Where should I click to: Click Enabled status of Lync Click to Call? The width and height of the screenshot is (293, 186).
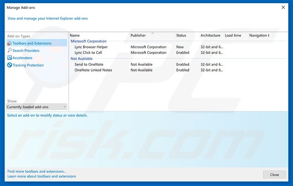183,53
